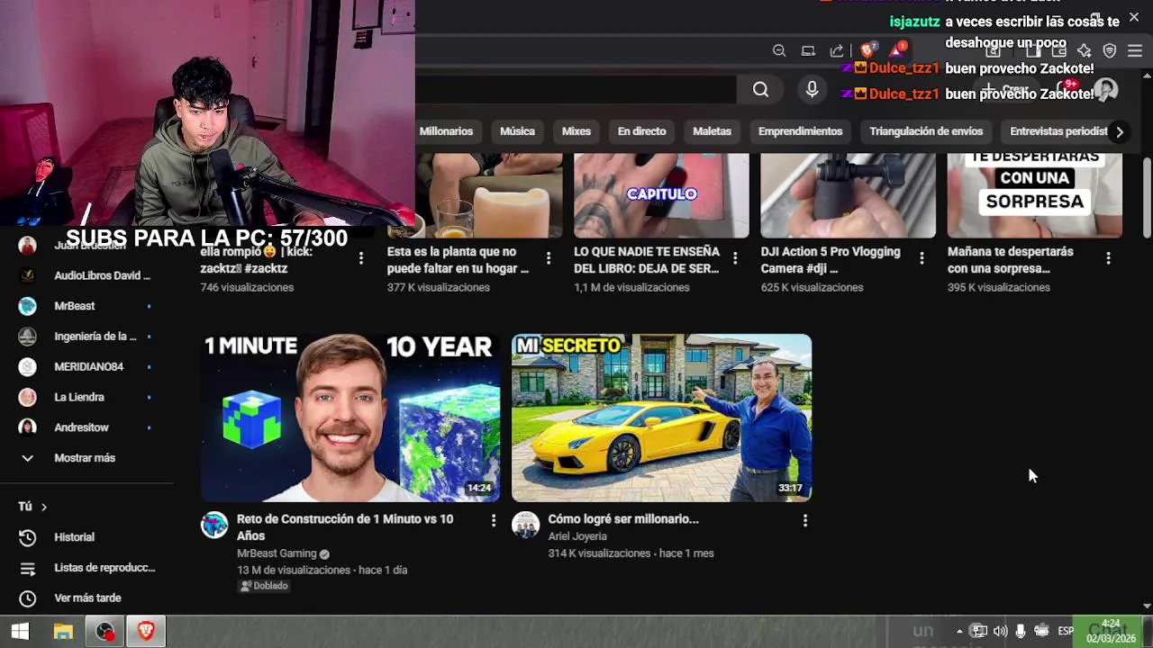Play MrBeast 1 Minute vs 10 Year thumbnail
Screen dimensions: 1153x648
pos(350,418)
